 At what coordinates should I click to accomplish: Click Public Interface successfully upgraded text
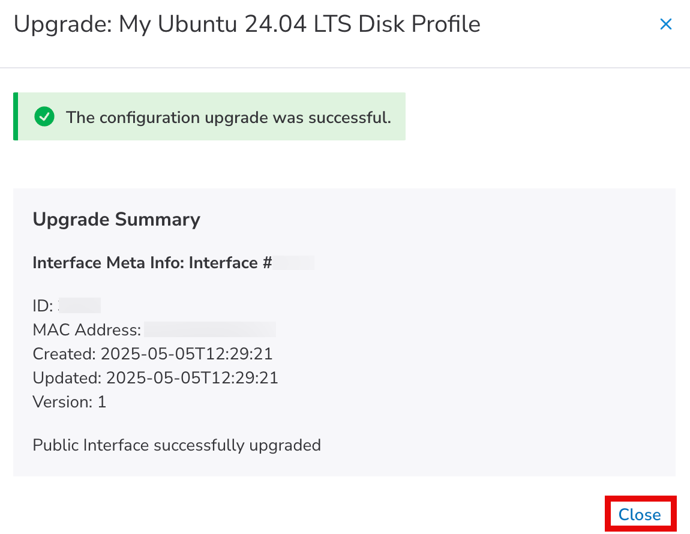pyautogui.click(x=176, y=445)
